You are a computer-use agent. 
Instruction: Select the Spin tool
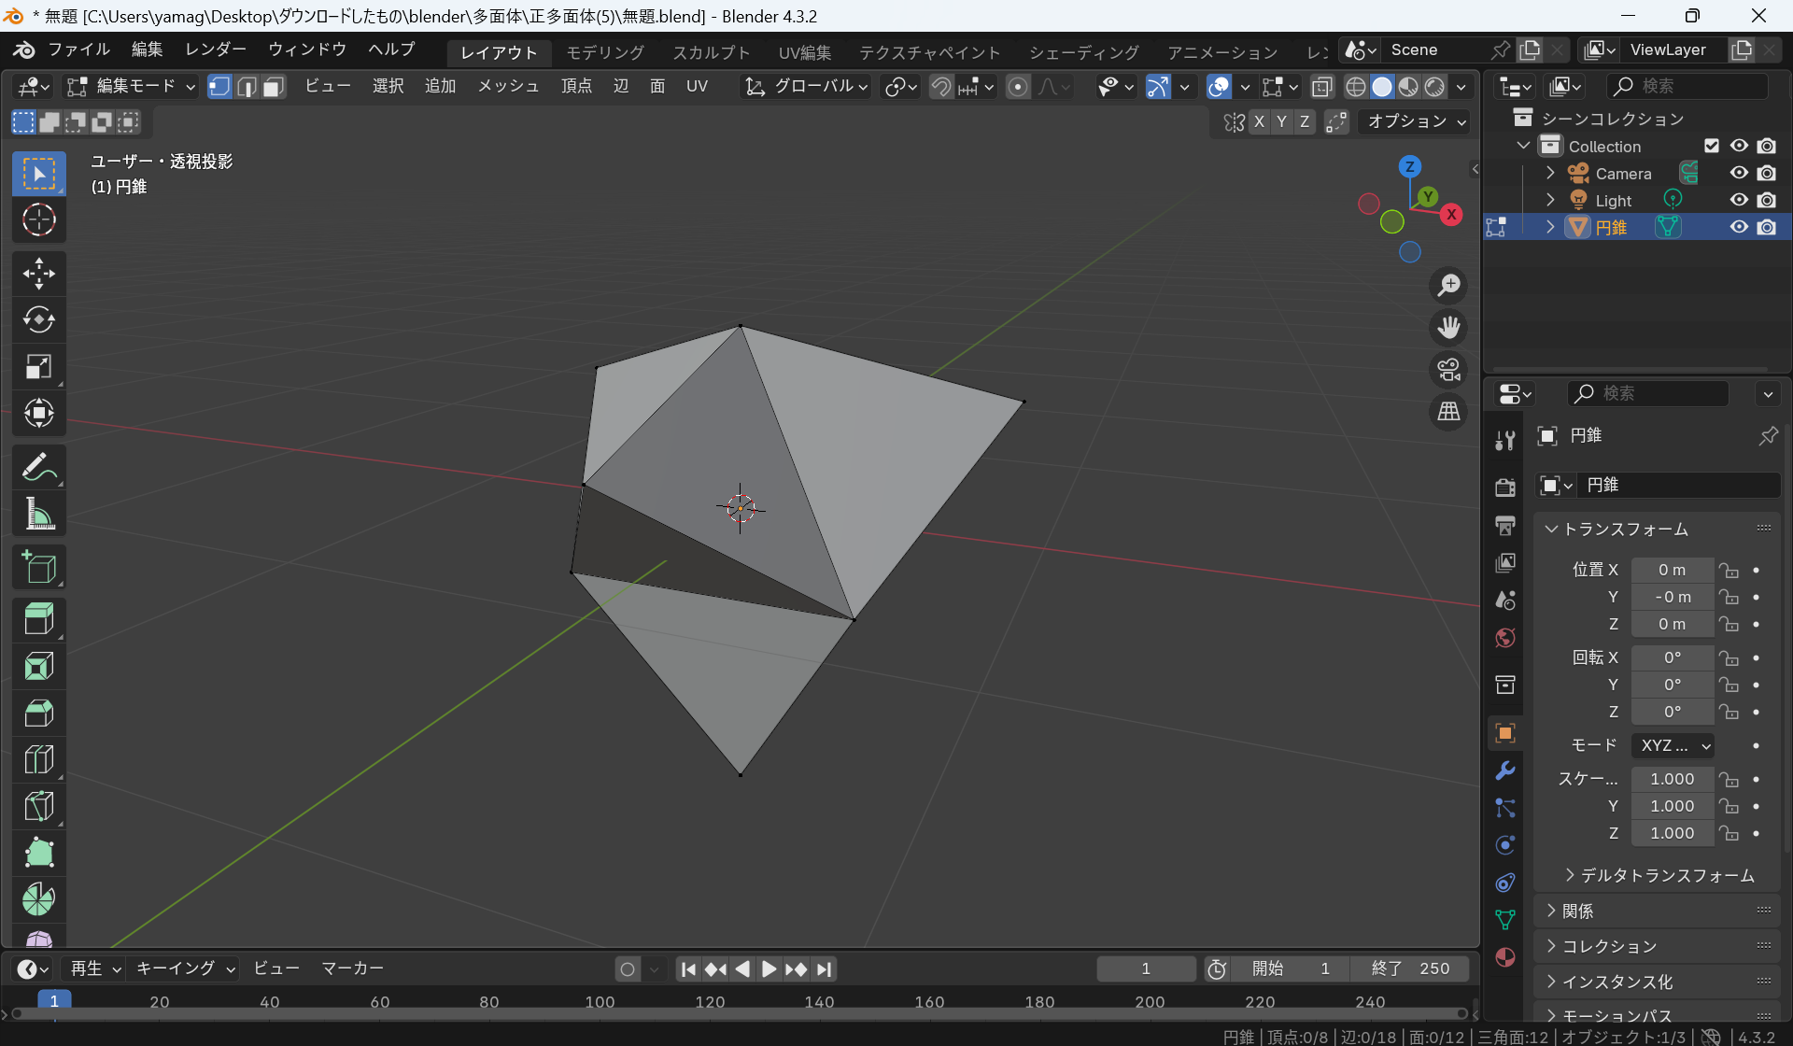(38, 899)
